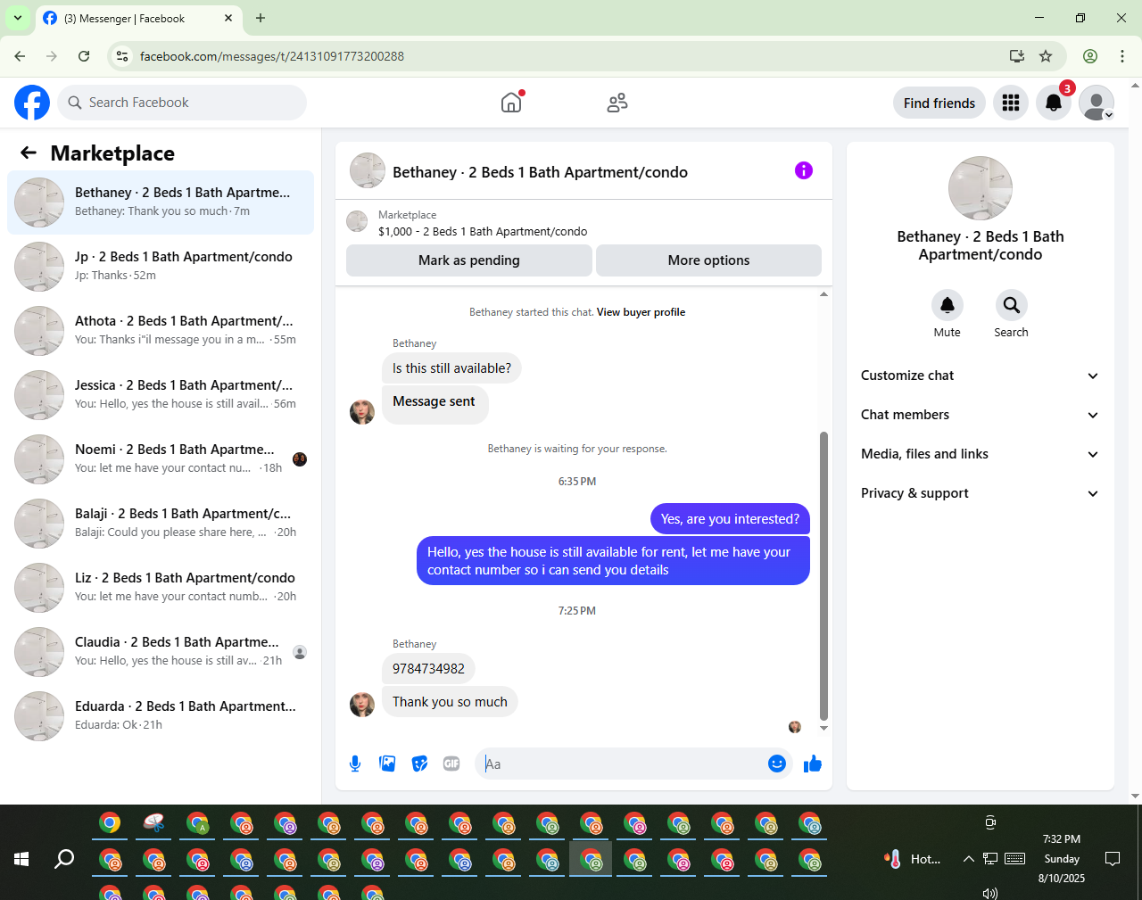
Task: Open browser tab search dropdown
Action: [18, 18]
